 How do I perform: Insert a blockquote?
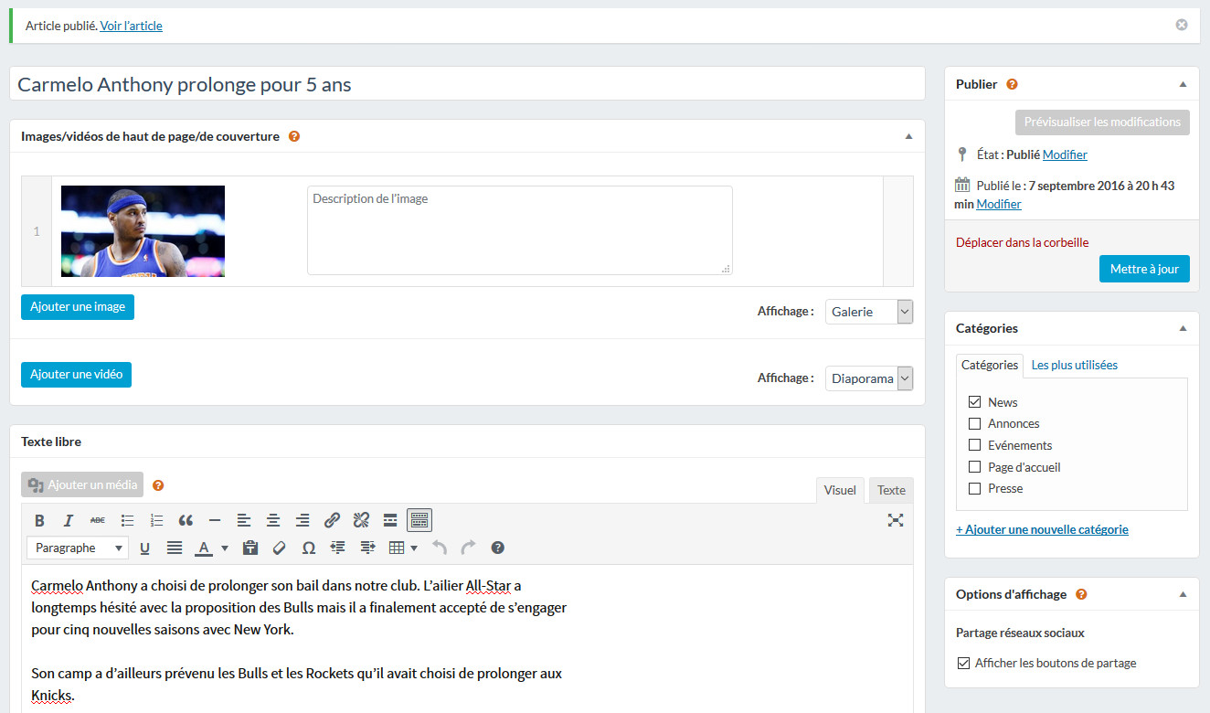pyautogui.click(x=186, y=520)
